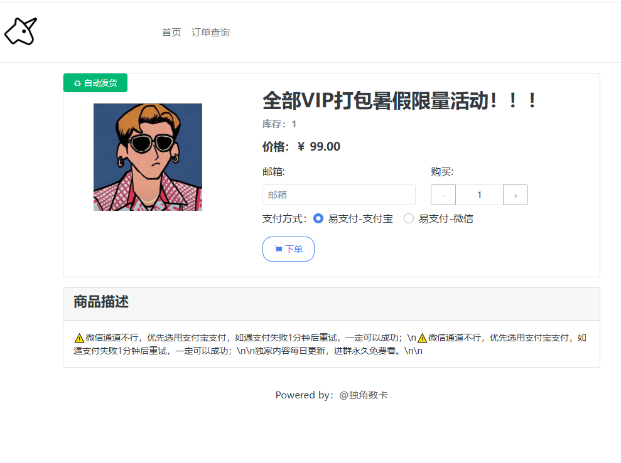Image resolution: width=621 pixels, height=463 pixels.
Task: Click the second warning icon after \n
Action: [x=422, y=338]
